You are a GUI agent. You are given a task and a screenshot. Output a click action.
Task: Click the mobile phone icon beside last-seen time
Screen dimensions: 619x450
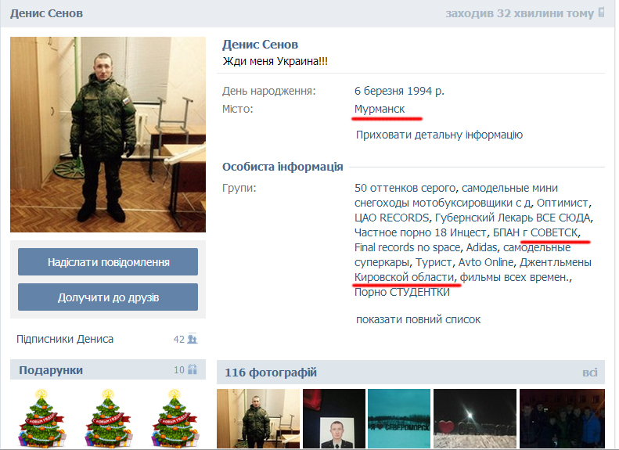click(x=601, y=13)
